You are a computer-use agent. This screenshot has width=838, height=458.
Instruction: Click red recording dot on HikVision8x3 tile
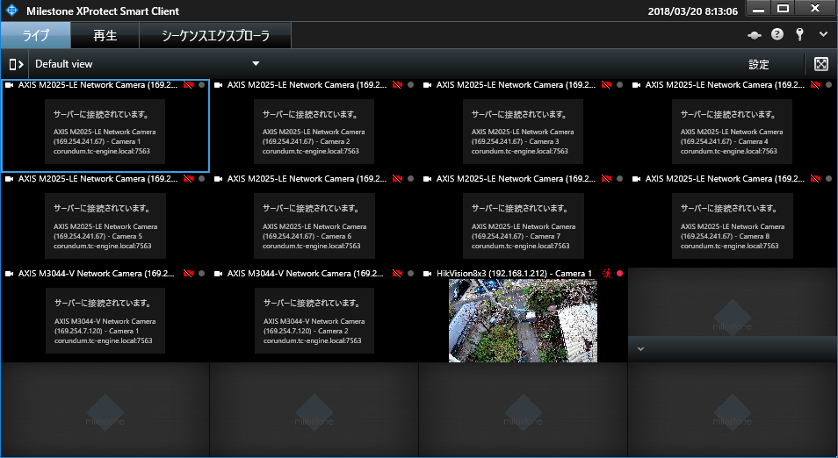click(619, 273)
